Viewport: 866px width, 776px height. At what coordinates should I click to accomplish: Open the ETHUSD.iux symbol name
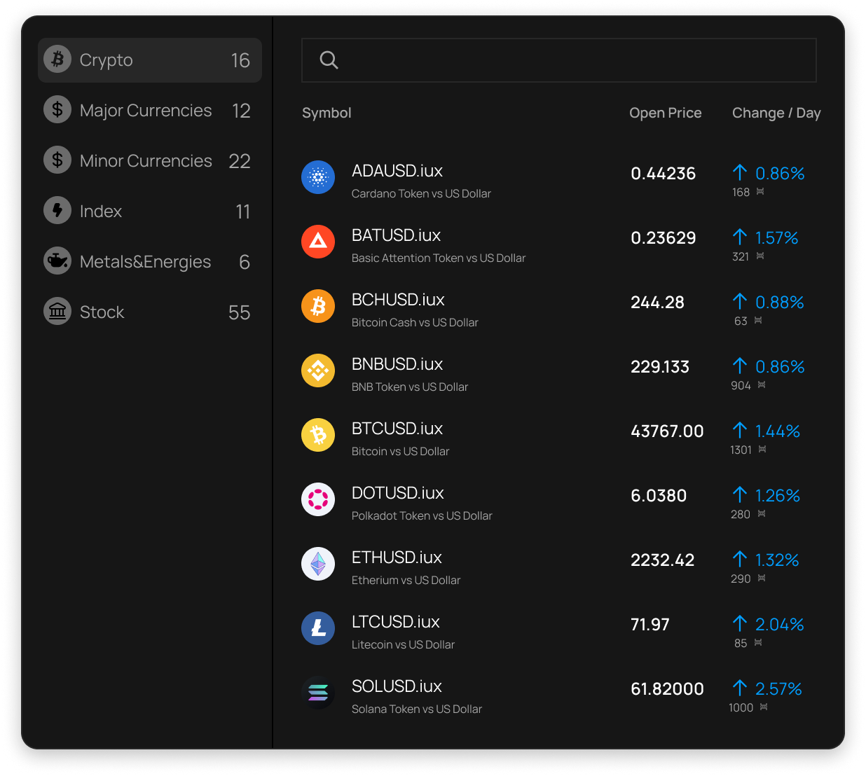coord(397,557)
